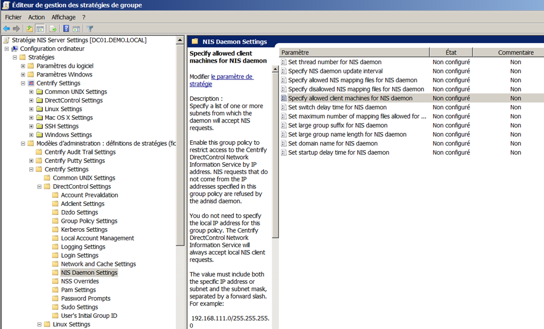Sort by the 'Commentaire' column header
Image resolution: width=544 pixels, height=329 pixels.
[508, 53]
